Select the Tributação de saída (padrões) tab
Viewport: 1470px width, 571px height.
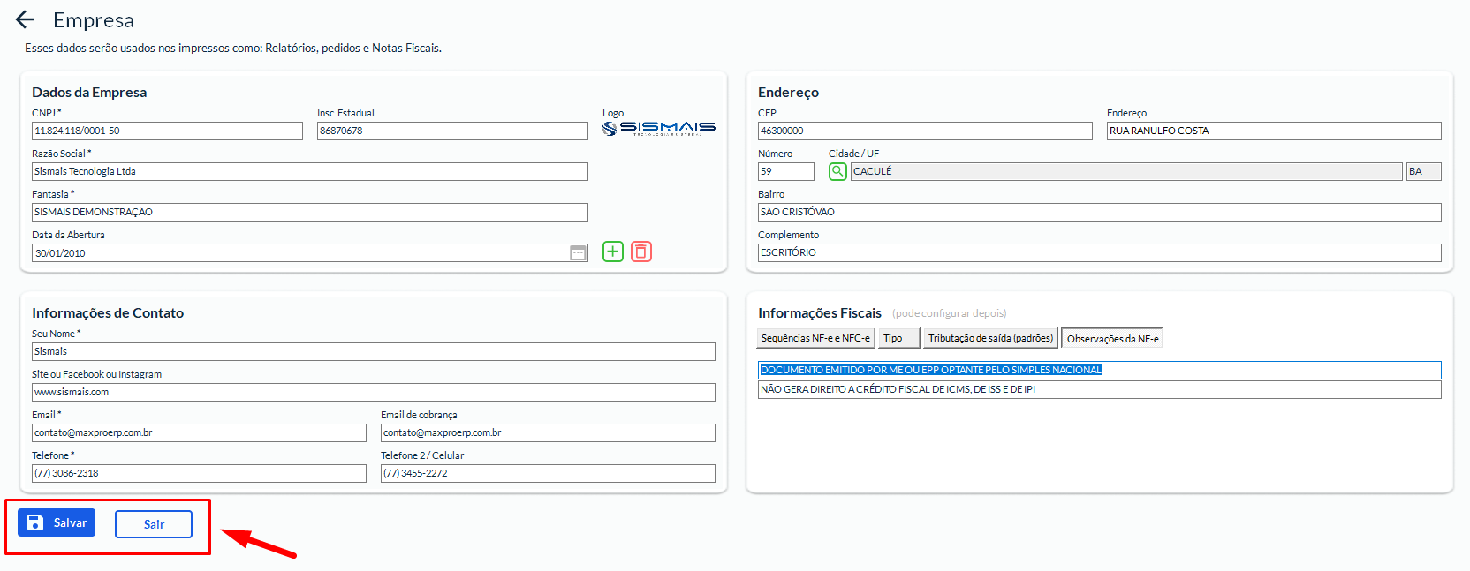990,338
